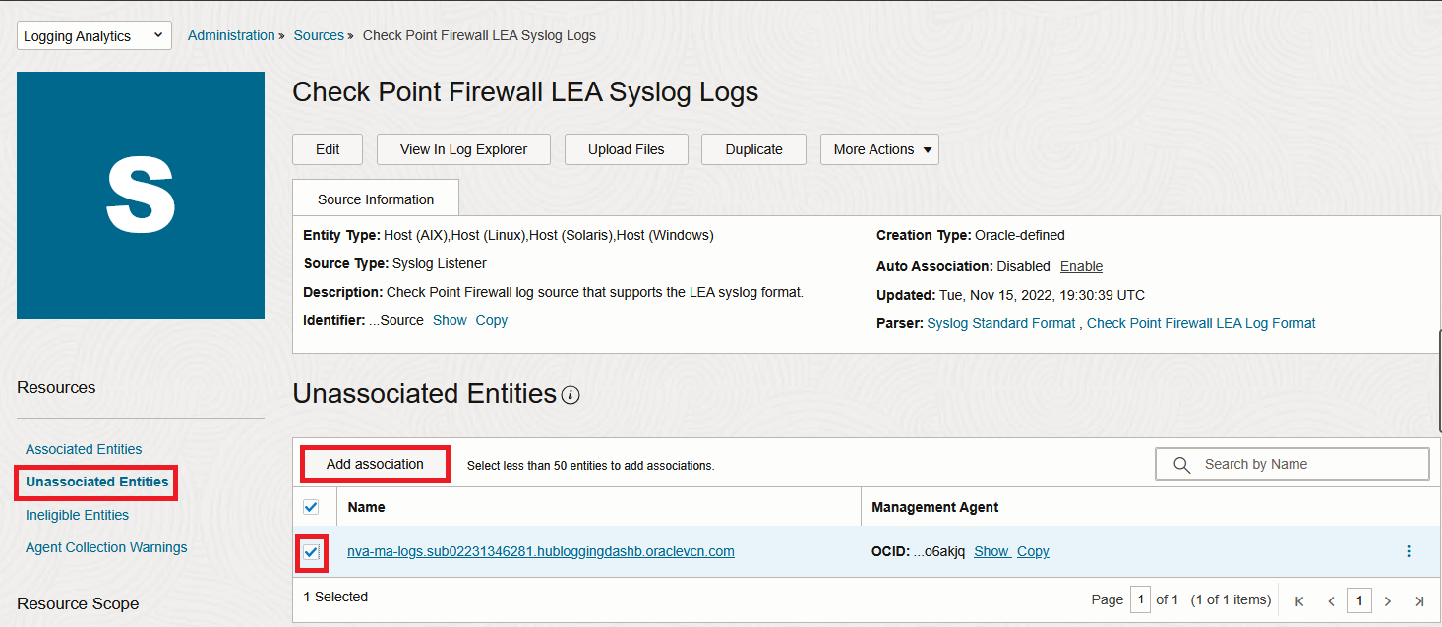Screen dimensions: 1442x627
Task: Toggle the select-all header checkbox
Action: 311,507
